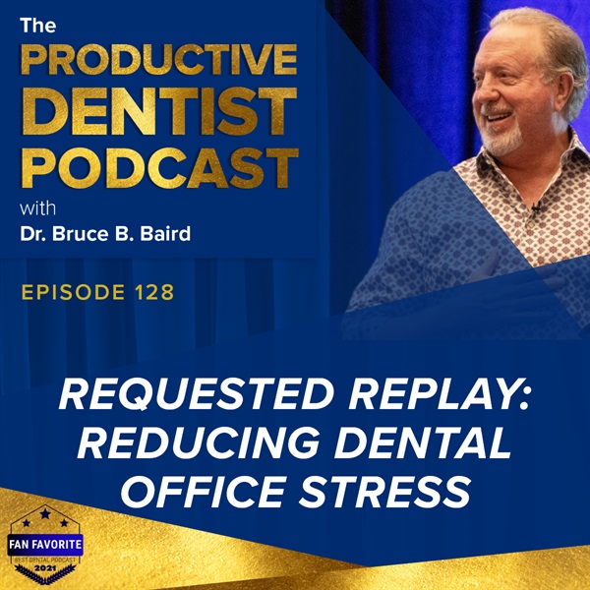Click the 'Office Stress' headline line
590x590 pixels.
click(296, 492)
